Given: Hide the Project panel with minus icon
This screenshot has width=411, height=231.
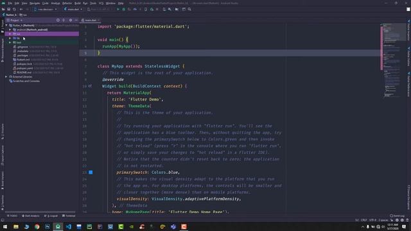Looking at the screenshot, I should pyautogui.click(x=76, y=20).
